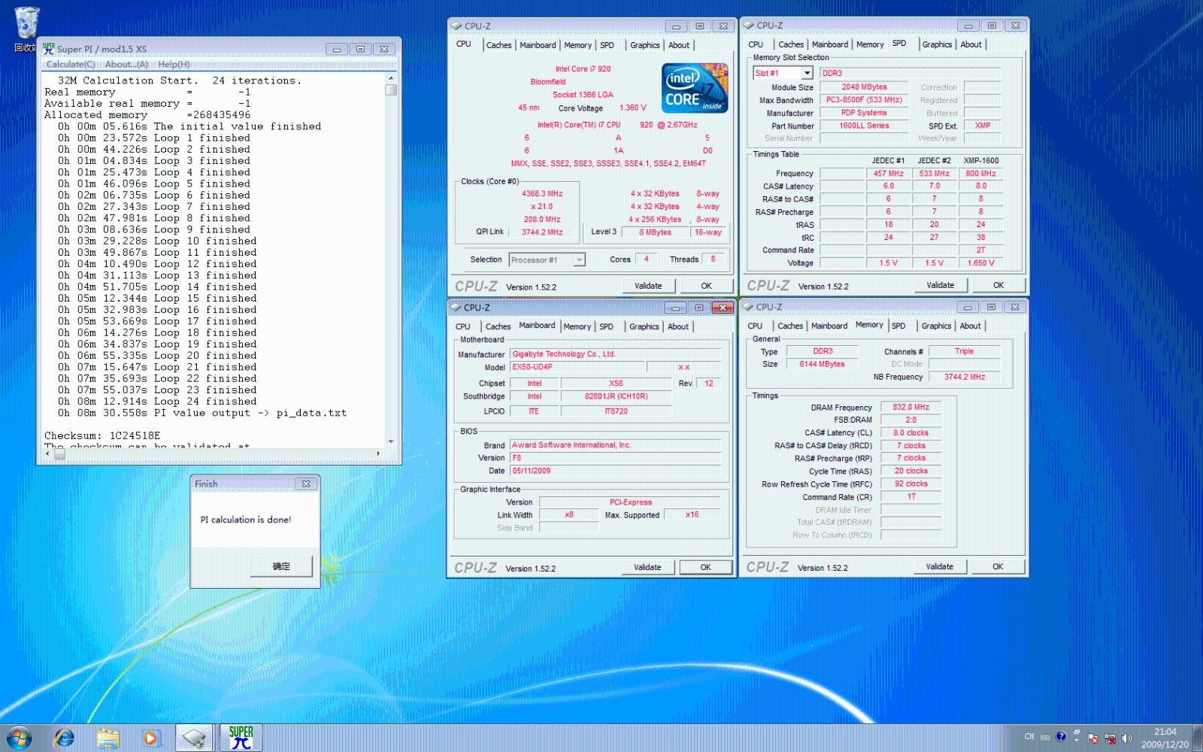Click Validate in the SPD CPU-Z window
Image resolution: width=1203 pixels, height=752 pixels.
[x=940, y=285]
